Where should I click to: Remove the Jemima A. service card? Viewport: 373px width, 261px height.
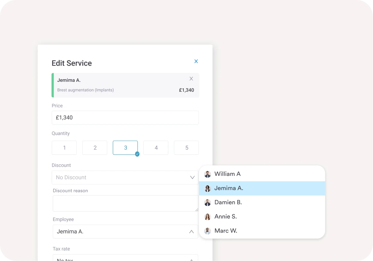point(191,79)
